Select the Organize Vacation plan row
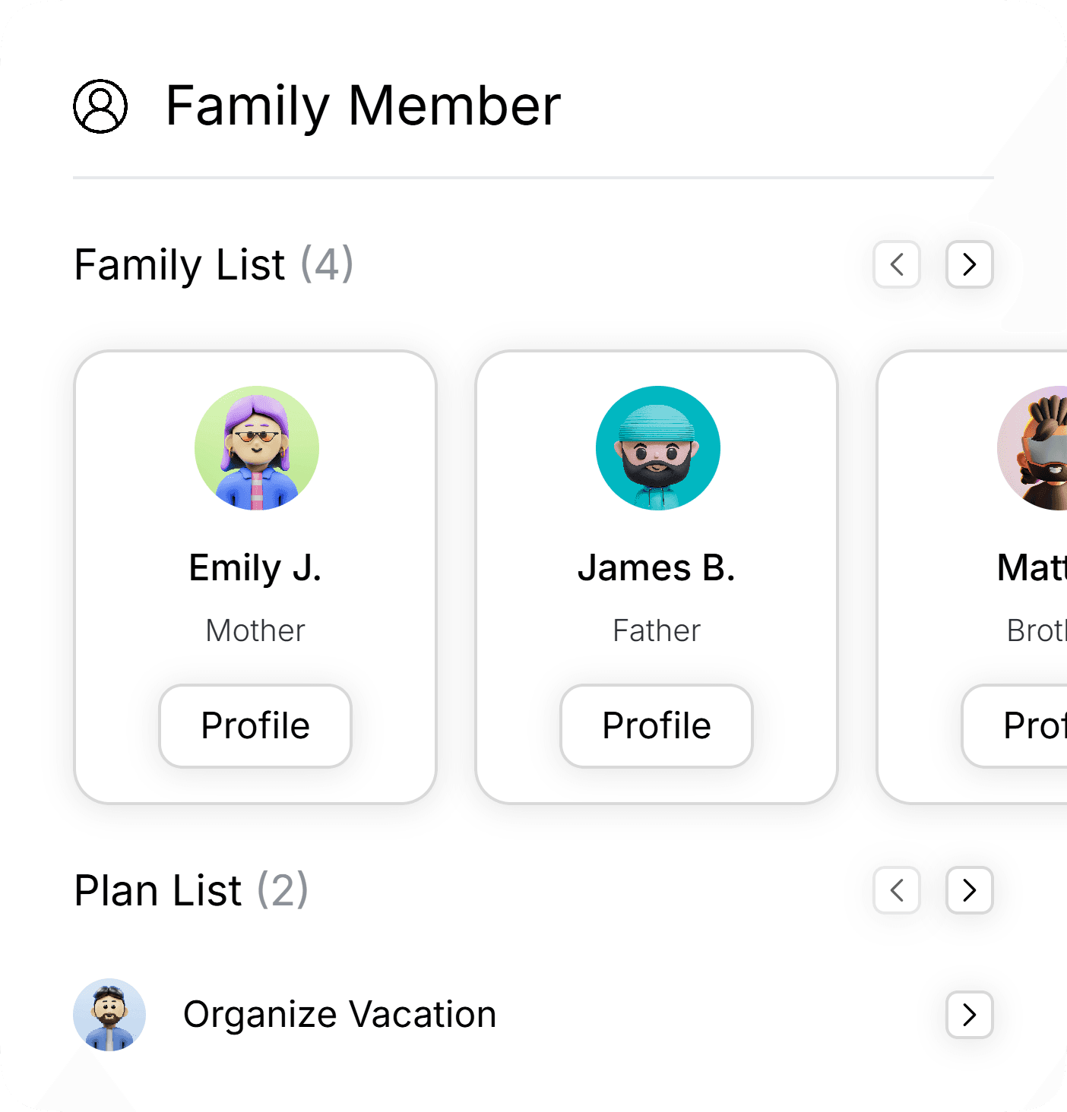The image size is (1067, 1112). (x=340, y=1014)
